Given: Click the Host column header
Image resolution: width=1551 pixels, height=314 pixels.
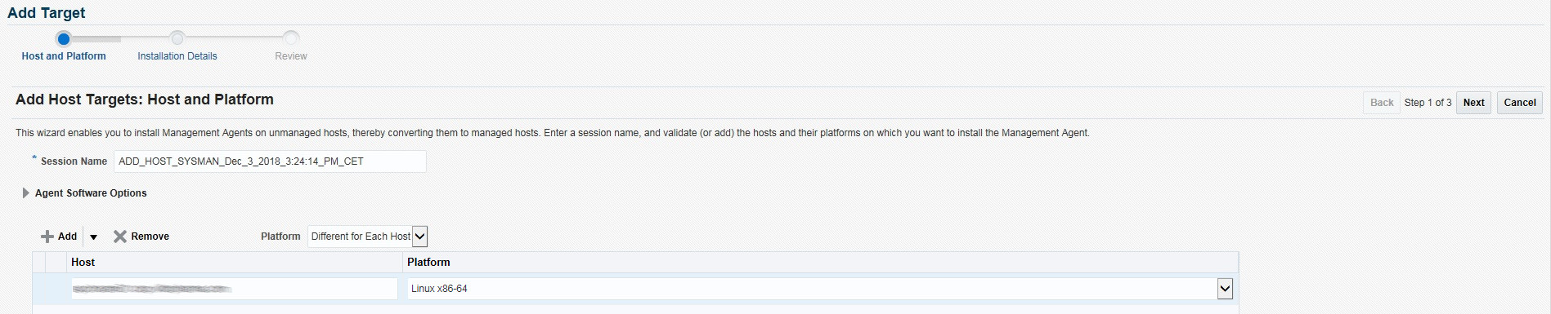Looking at the screenshot, I should tap(235, 263).
